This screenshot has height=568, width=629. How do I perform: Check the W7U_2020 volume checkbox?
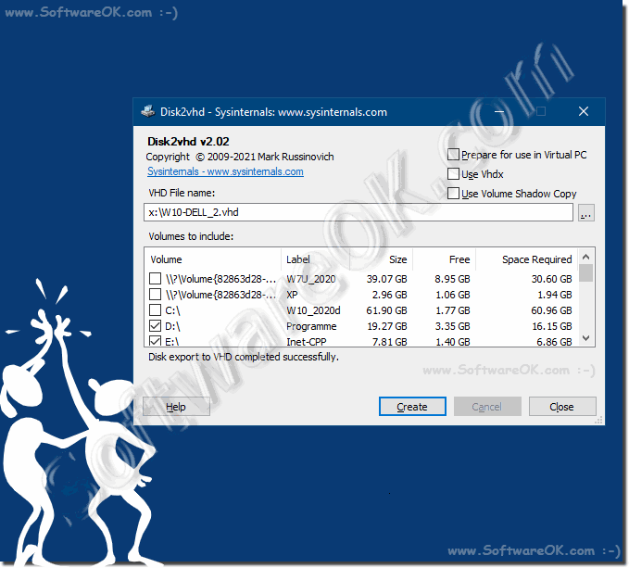156,278
